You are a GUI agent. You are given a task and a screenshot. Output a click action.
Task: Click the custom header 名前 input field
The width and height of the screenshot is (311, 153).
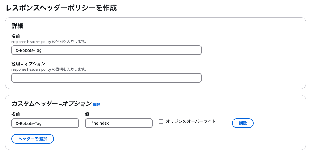[45, 123]
